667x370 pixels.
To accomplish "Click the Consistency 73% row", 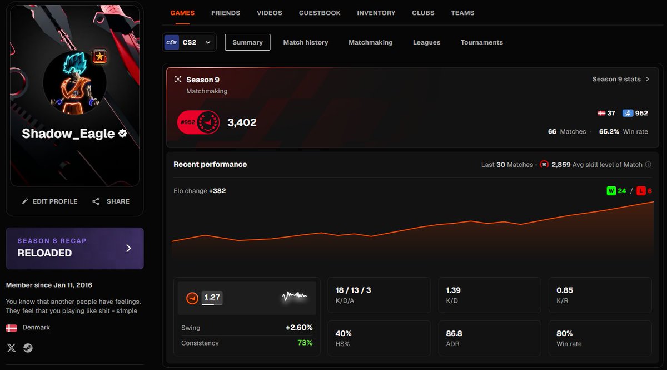I will 247,343.
